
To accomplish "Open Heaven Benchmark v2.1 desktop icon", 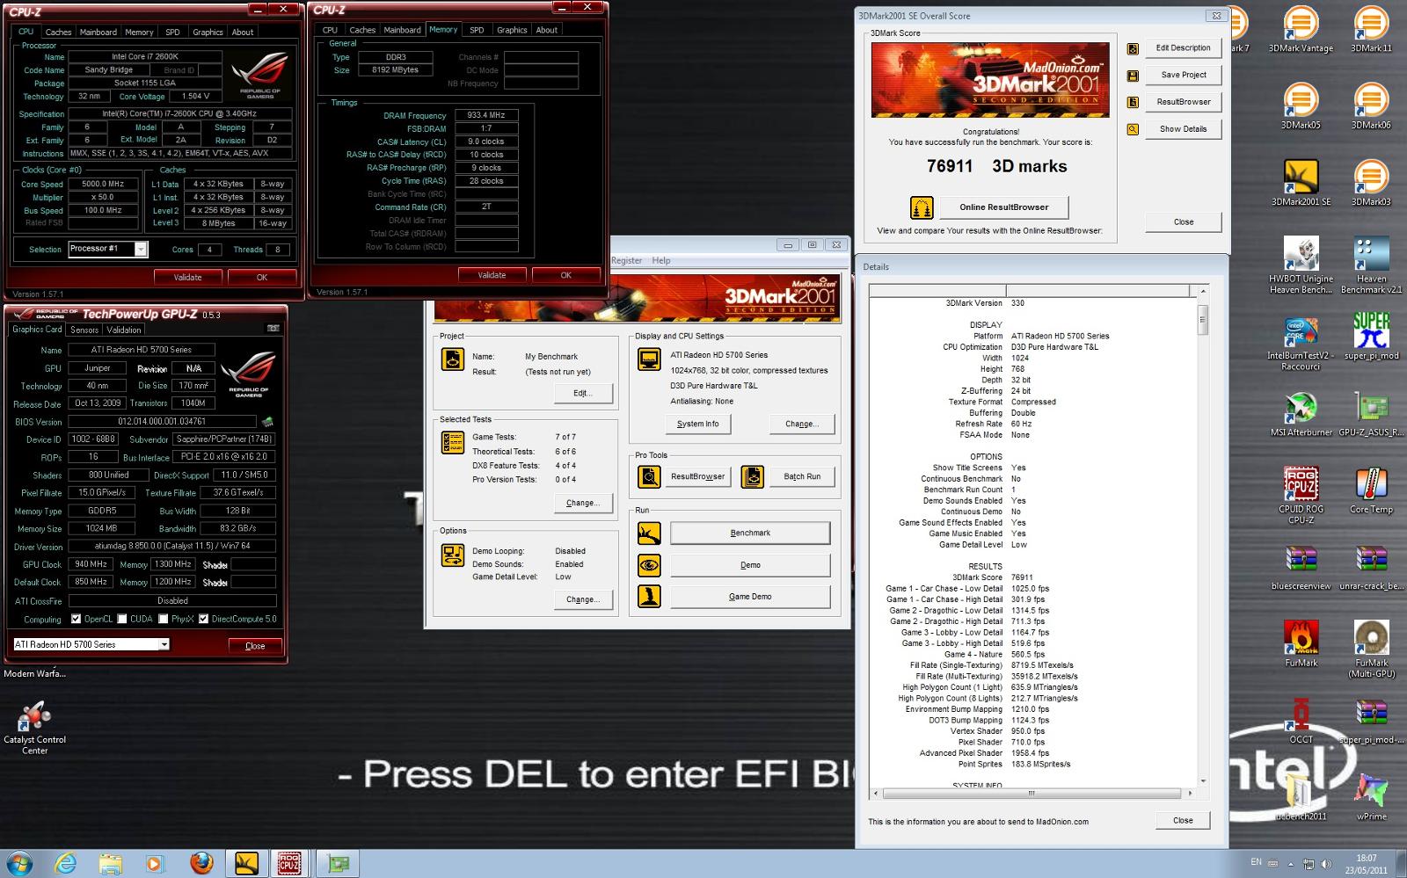I will click(x=1371, y=265).
